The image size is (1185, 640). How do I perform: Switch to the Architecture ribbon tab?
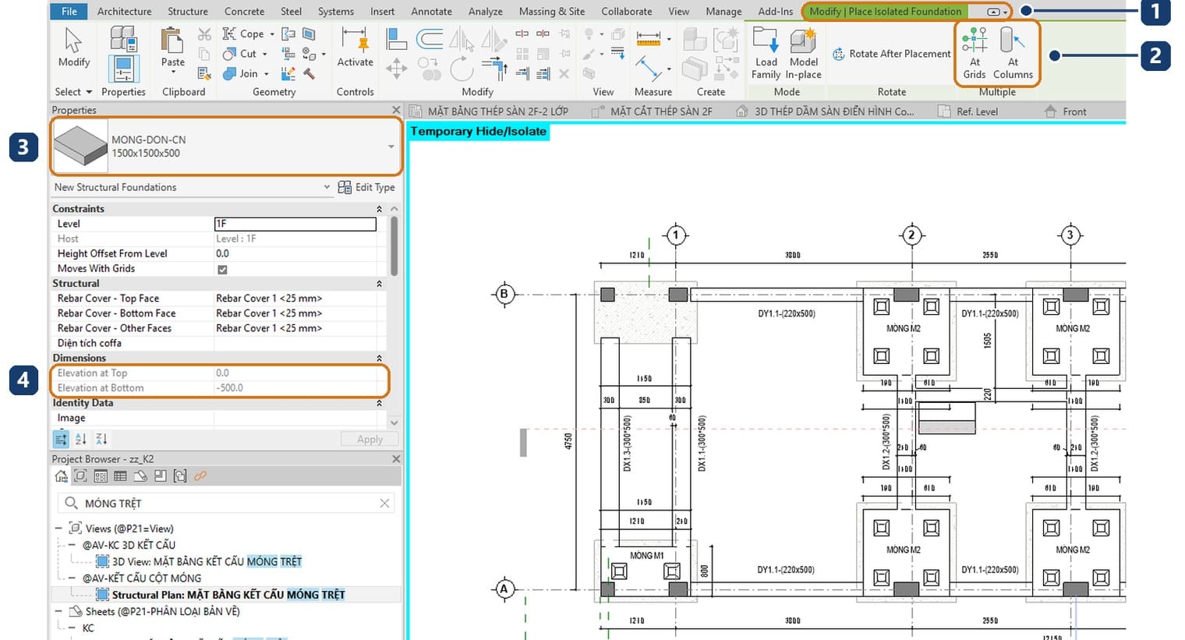(124, 11)
